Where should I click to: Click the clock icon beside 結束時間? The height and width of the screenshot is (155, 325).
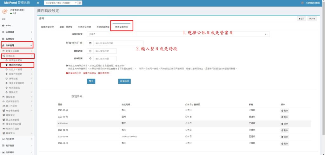[90, 59]
